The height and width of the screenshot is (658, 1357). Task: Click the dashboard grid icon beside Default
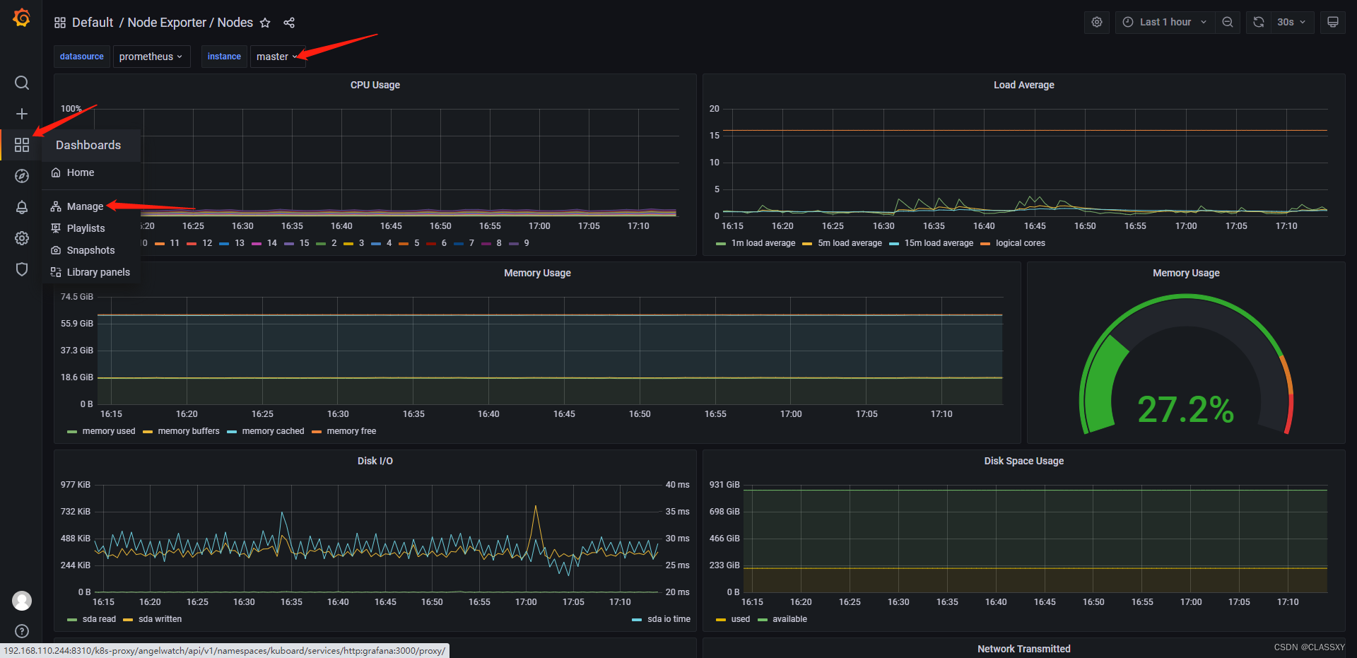pyautogui.click(x=60, y=23)
